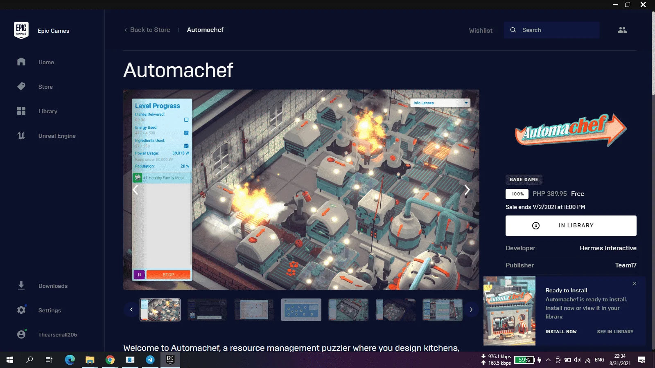Open Windows taskbar search
This screenshot has height=368, width=655.
tap(29, 360)
